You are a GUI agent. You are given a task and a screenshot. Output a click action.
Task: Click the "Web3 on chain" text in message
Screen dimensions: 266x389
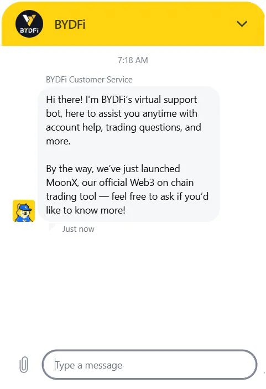[162, 183]
